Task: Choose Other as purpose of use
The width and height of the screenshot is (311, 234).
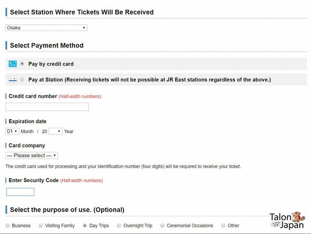Action: (x=224, y=225)
